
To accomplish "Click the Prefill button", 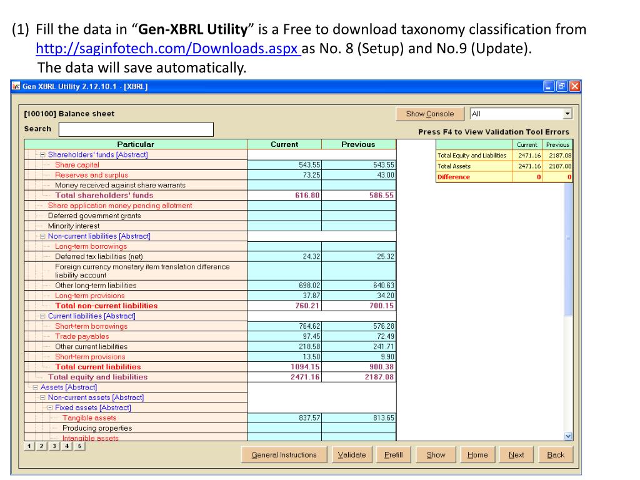I will [x=394, y=455].
